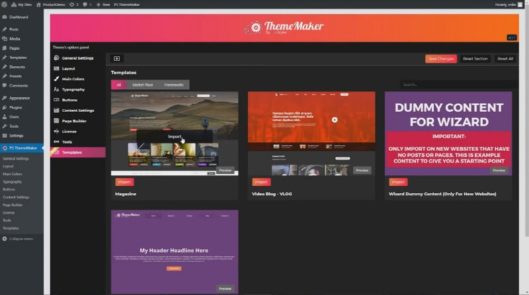Switch to the Frameworks tab
Image resolution: width=529 pixels, height=295 pixels.
(x=174, y=85)
